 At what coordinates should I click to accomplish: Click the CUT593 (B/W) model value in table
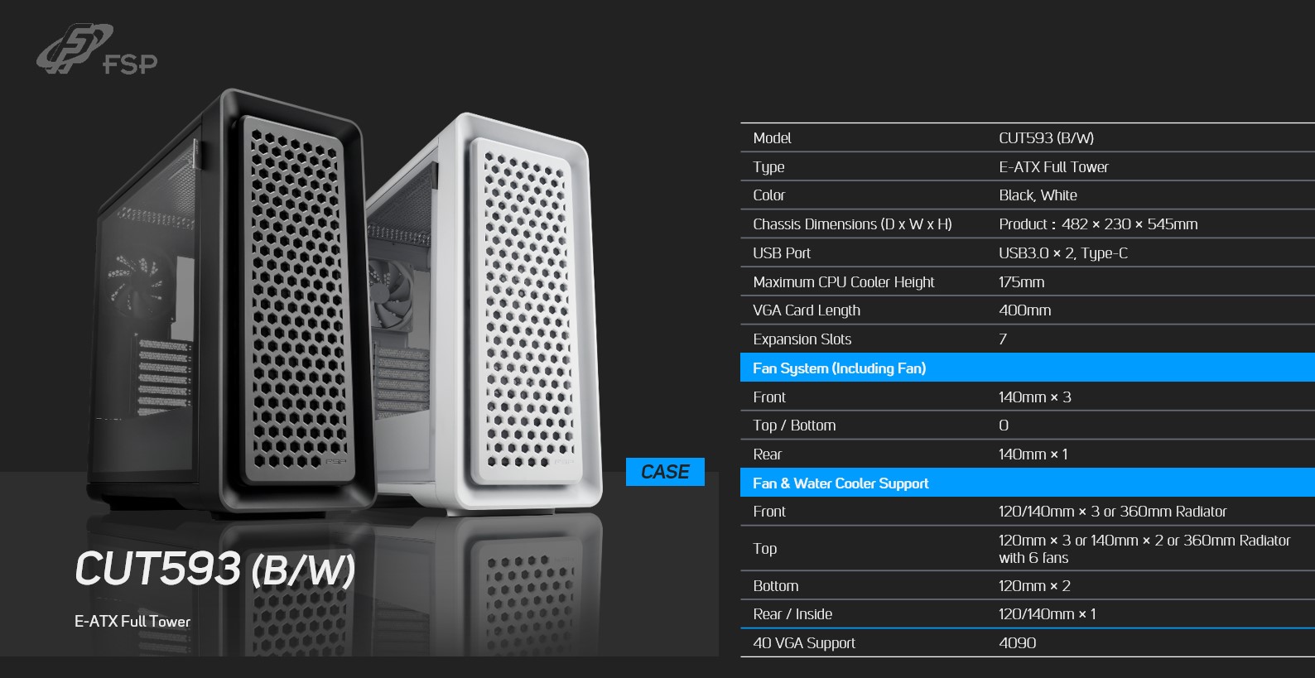(1046, 138)
